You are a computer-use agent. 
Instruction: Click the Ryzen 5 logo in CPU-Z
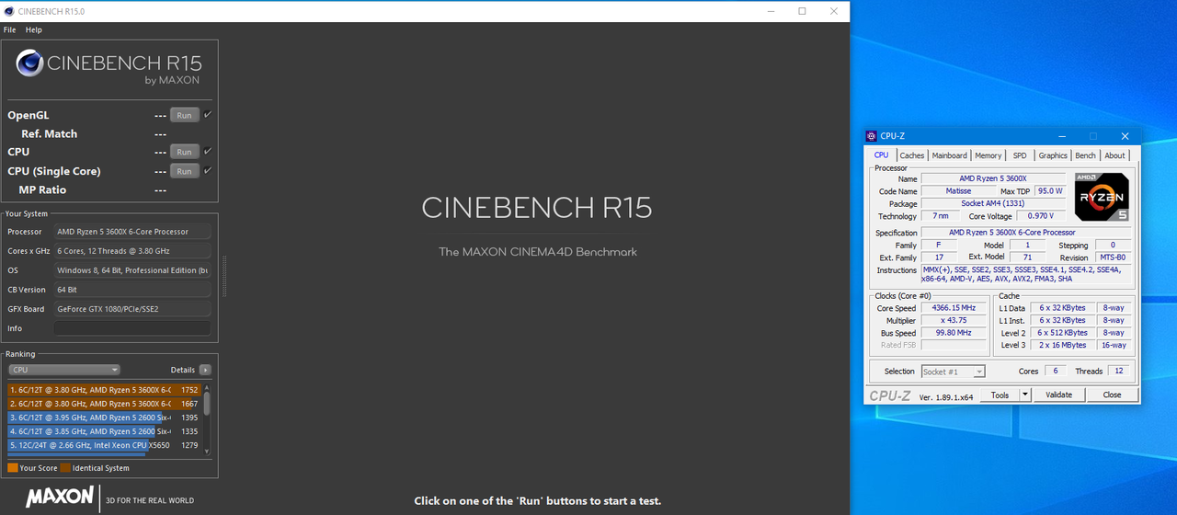tap(1102, 197)
